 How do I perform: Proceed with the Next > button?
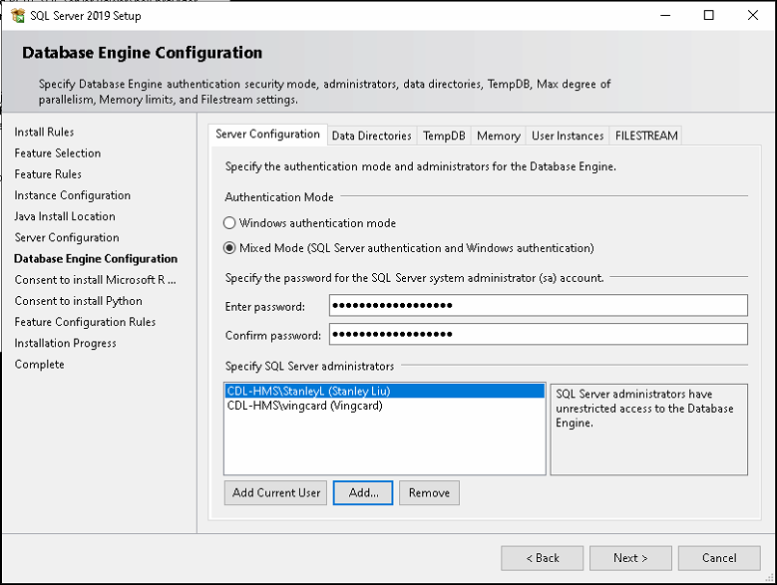point(630,558)
